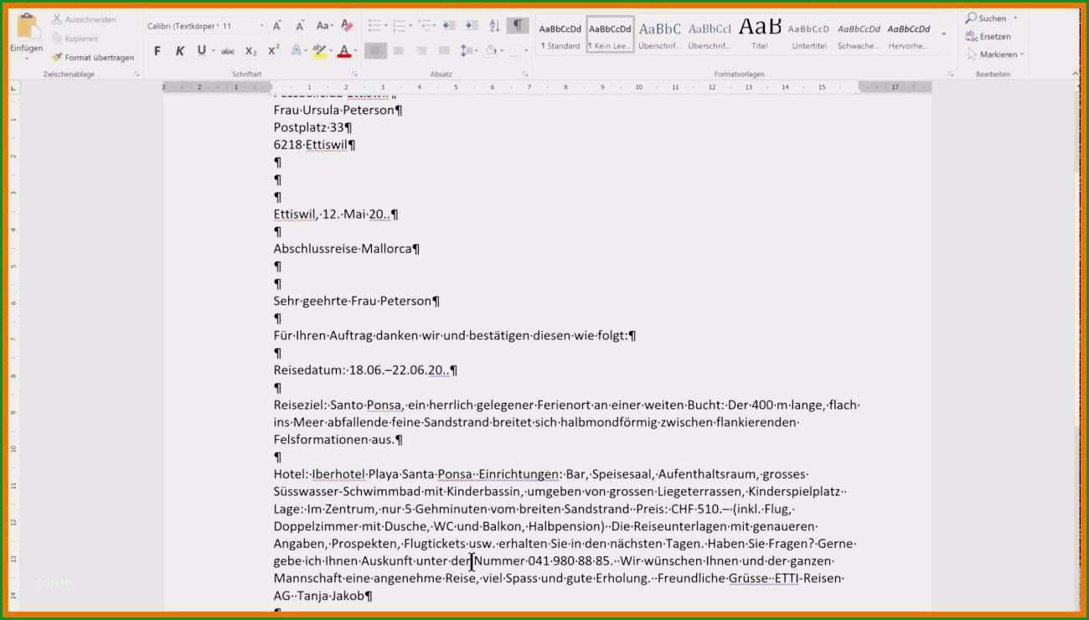Open font size 11 dropdown
Screen dimensions: 1089x620
pyautogui.click(x=261, y=26)
